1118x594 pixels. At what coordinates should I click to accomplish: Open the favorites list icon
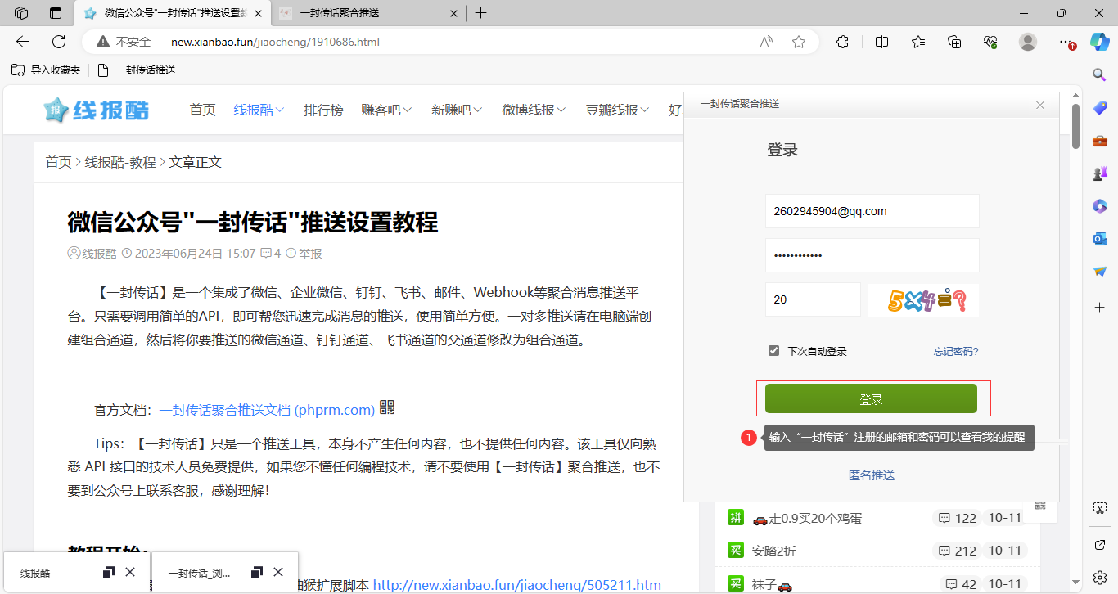(918, 42)
